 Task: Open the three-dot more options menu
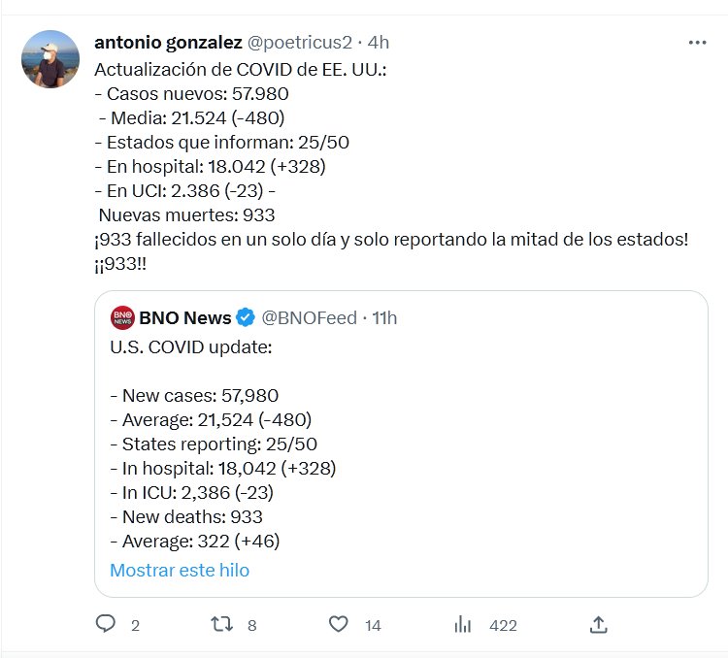[697, 43]
